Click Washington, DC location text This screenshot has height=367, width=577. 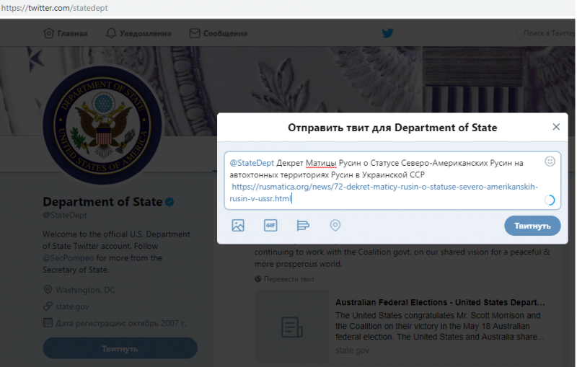(x=85, y=290)
